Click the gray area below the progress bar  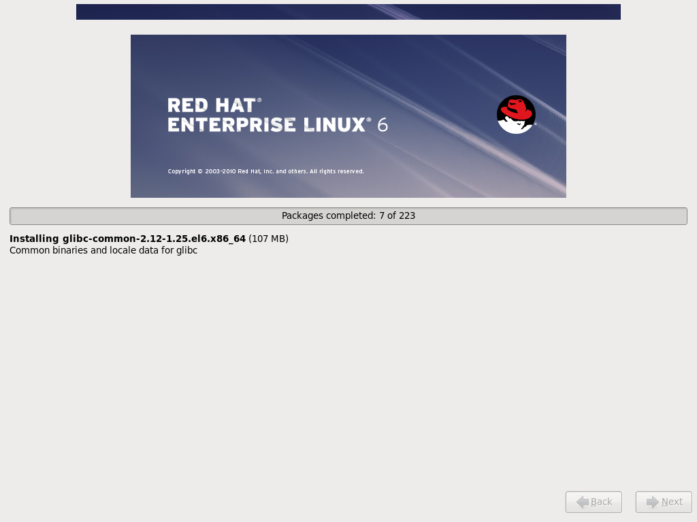(348, 374)
